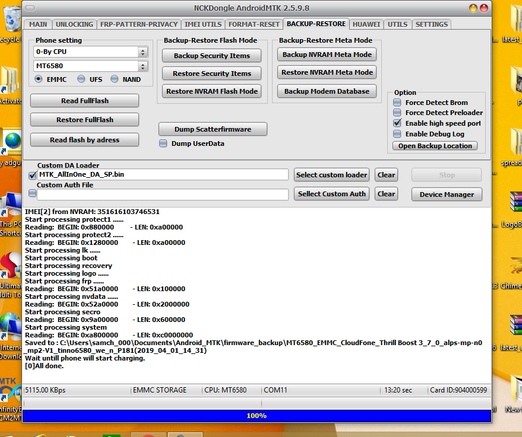The image size is (522, 437).
Task: Switch to the MAIN tab
Action: (x=38, y=24)
